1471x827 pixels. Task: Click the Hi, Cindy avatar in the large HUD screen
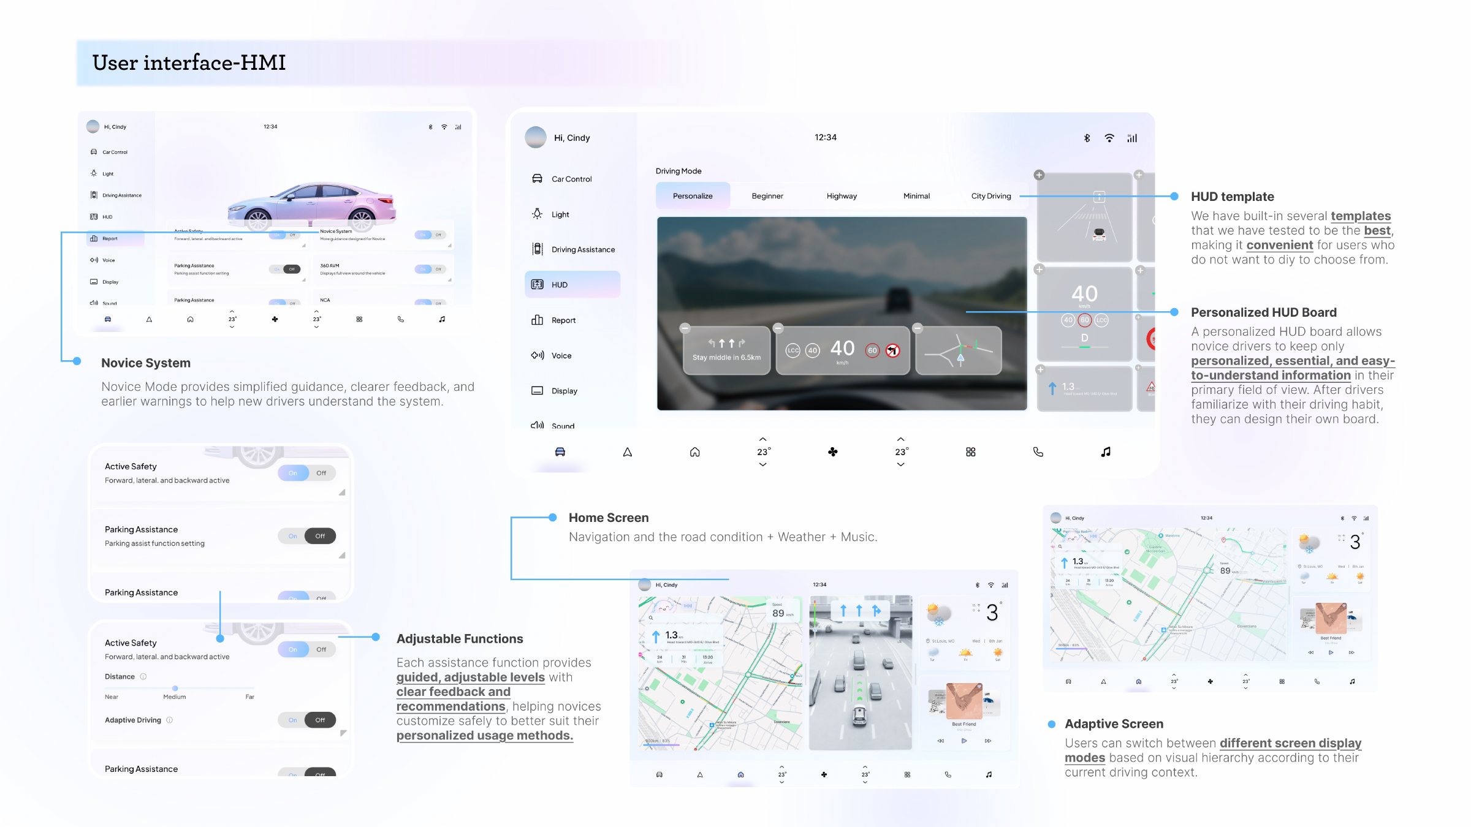coord(536,138)
